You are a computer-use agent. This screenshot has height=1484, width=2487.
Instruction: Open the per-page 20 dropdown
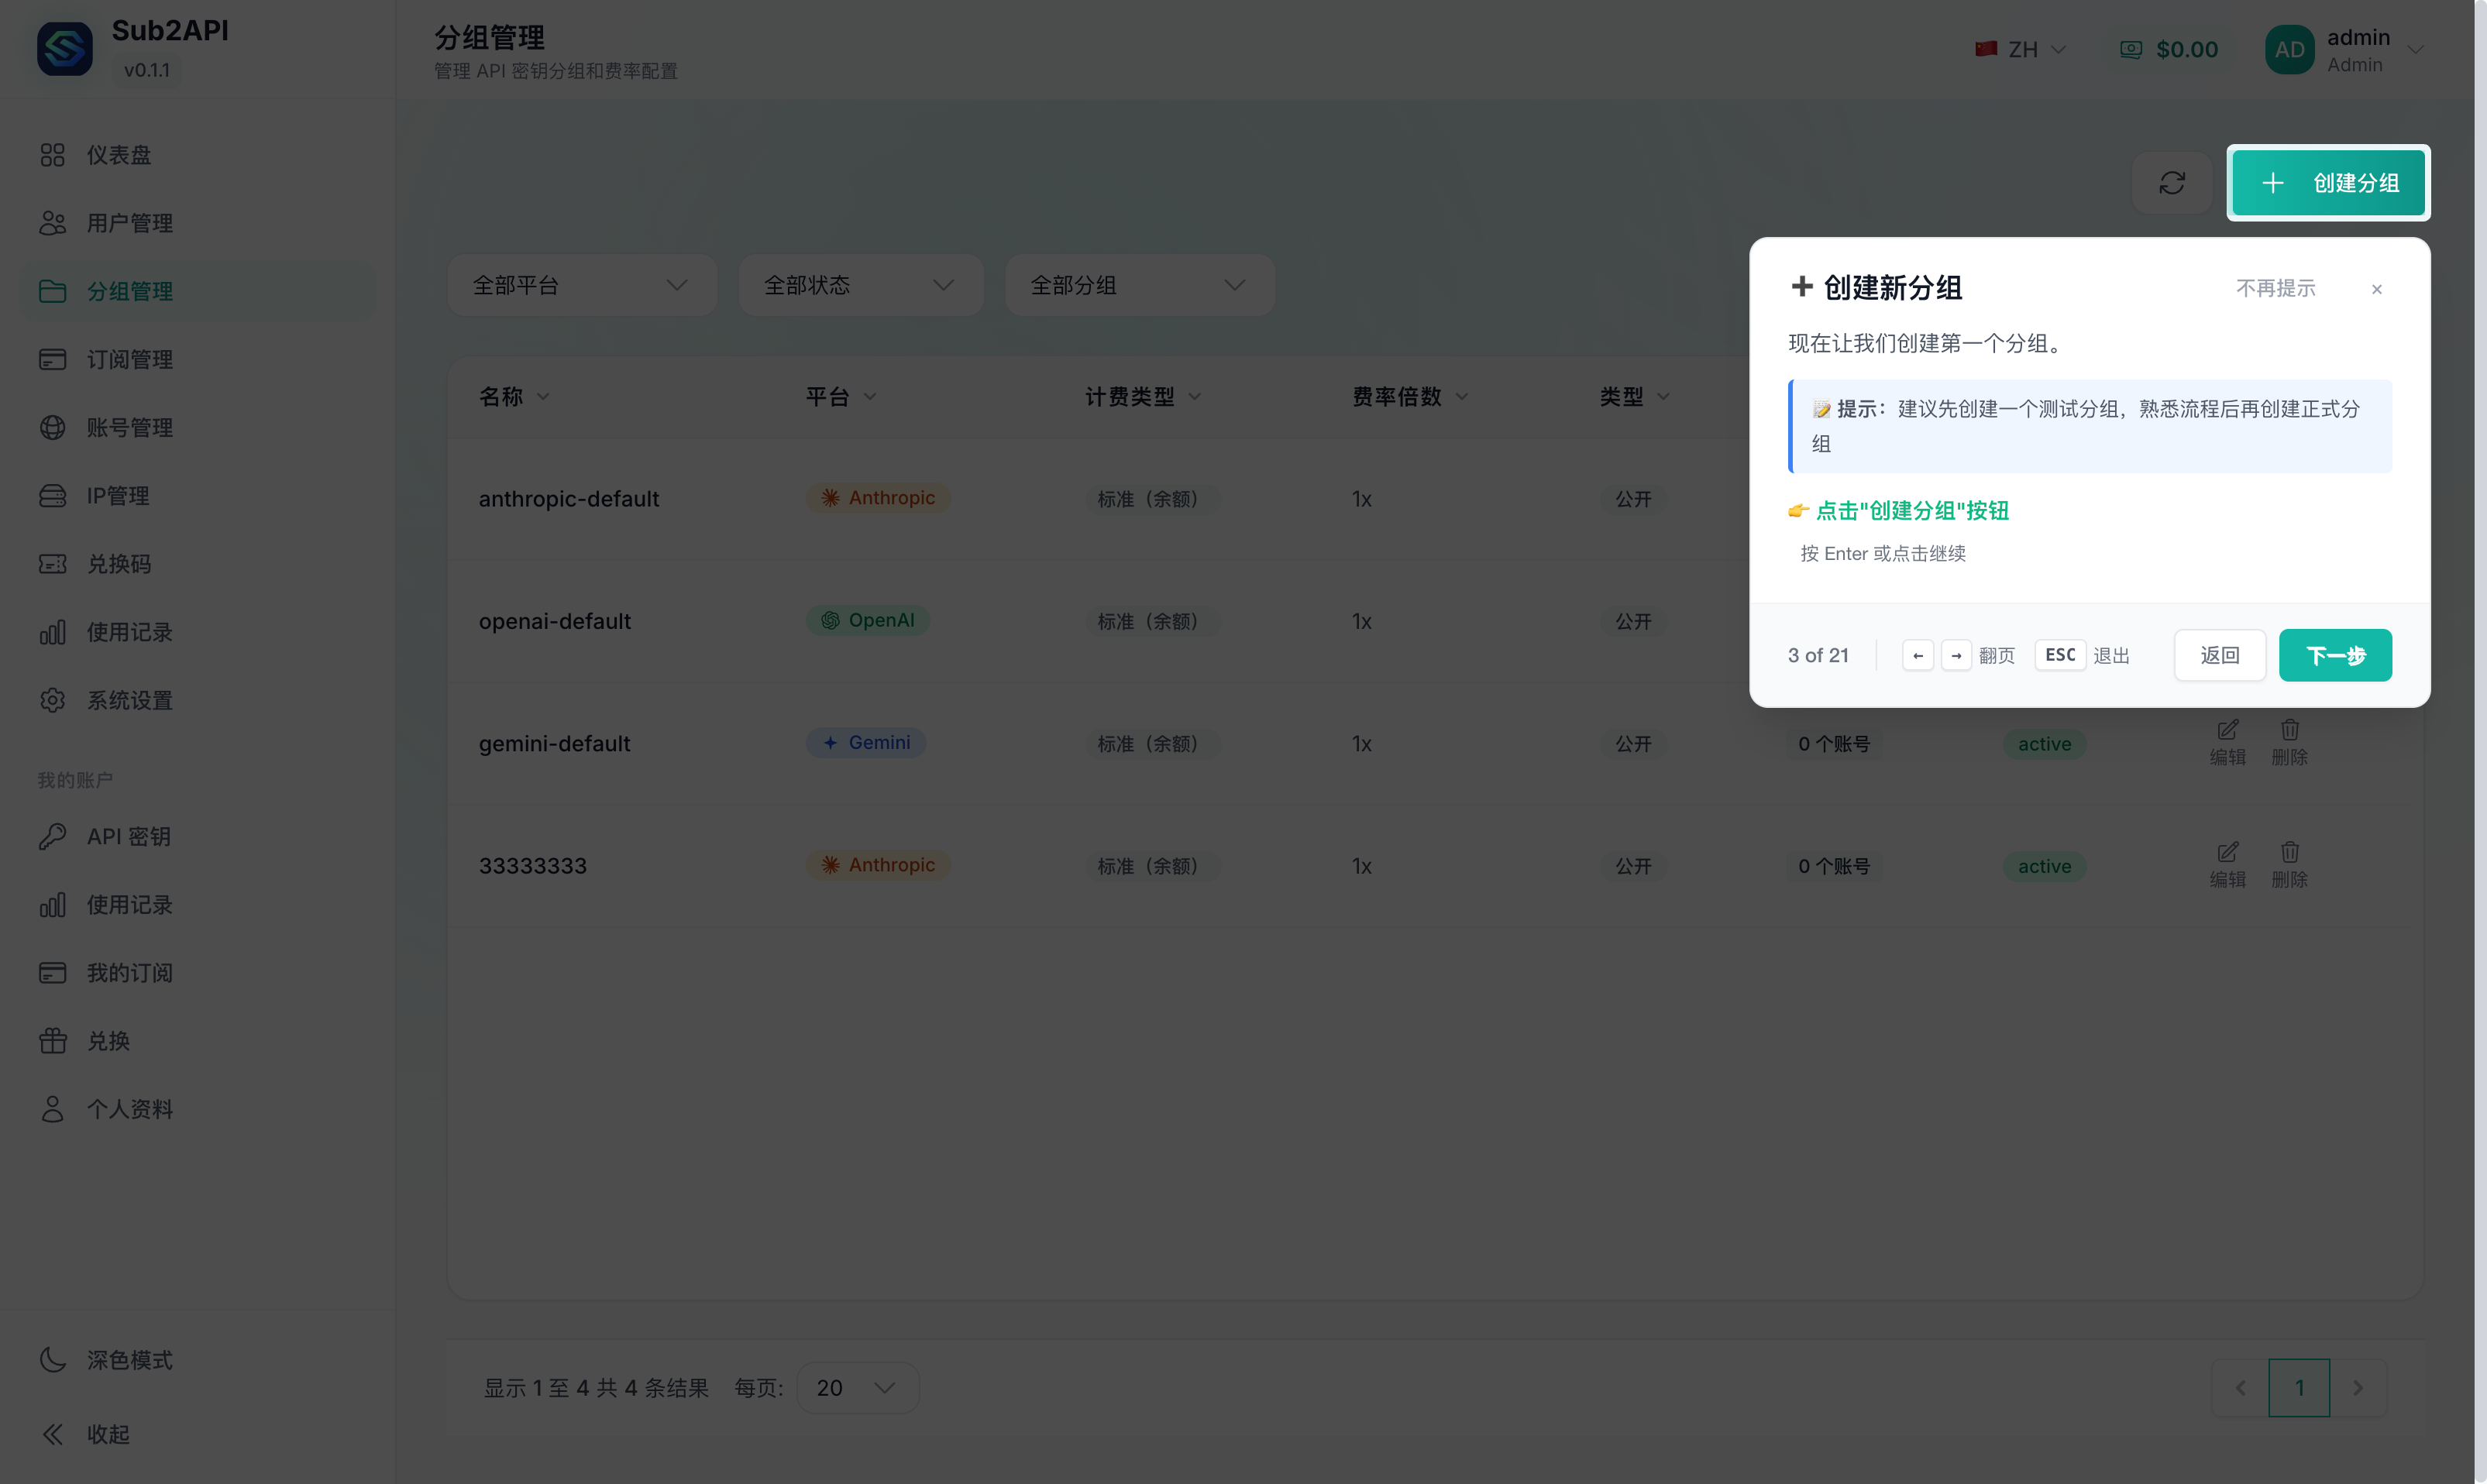pyautogui.click(x=856, y=1388)
